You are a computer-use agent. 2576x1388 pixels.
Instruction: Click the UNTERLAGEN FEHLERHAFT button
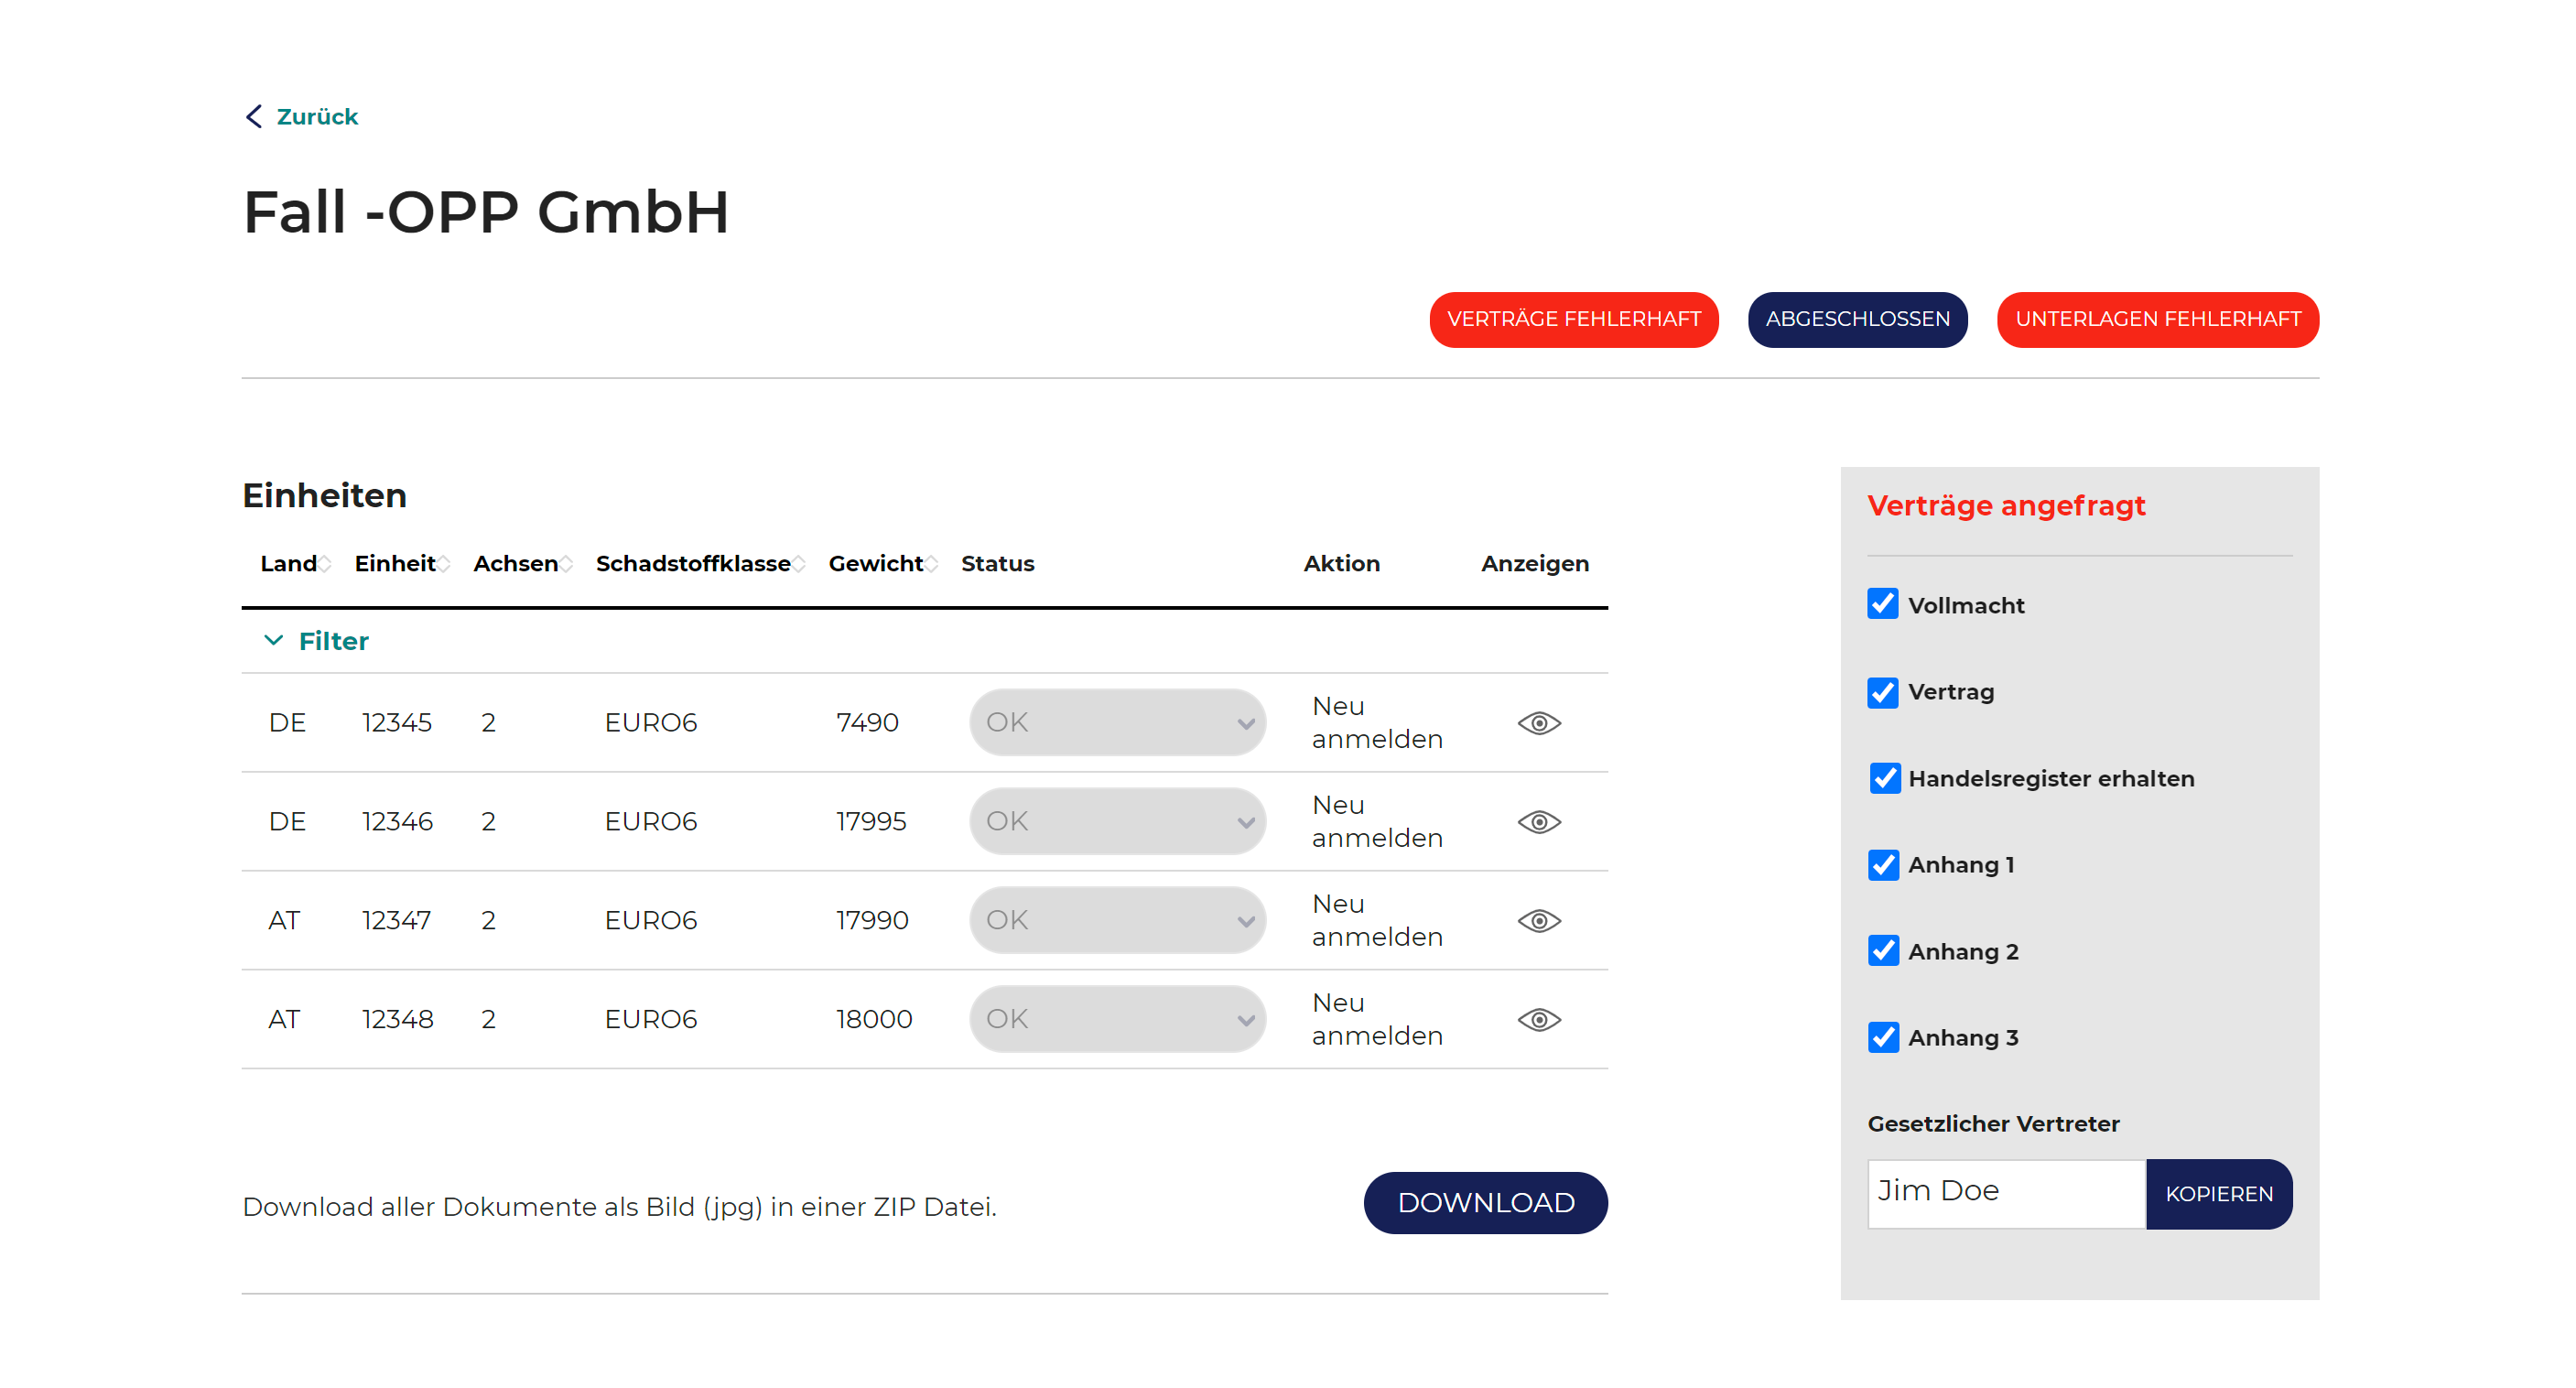tap(2157, 320)
